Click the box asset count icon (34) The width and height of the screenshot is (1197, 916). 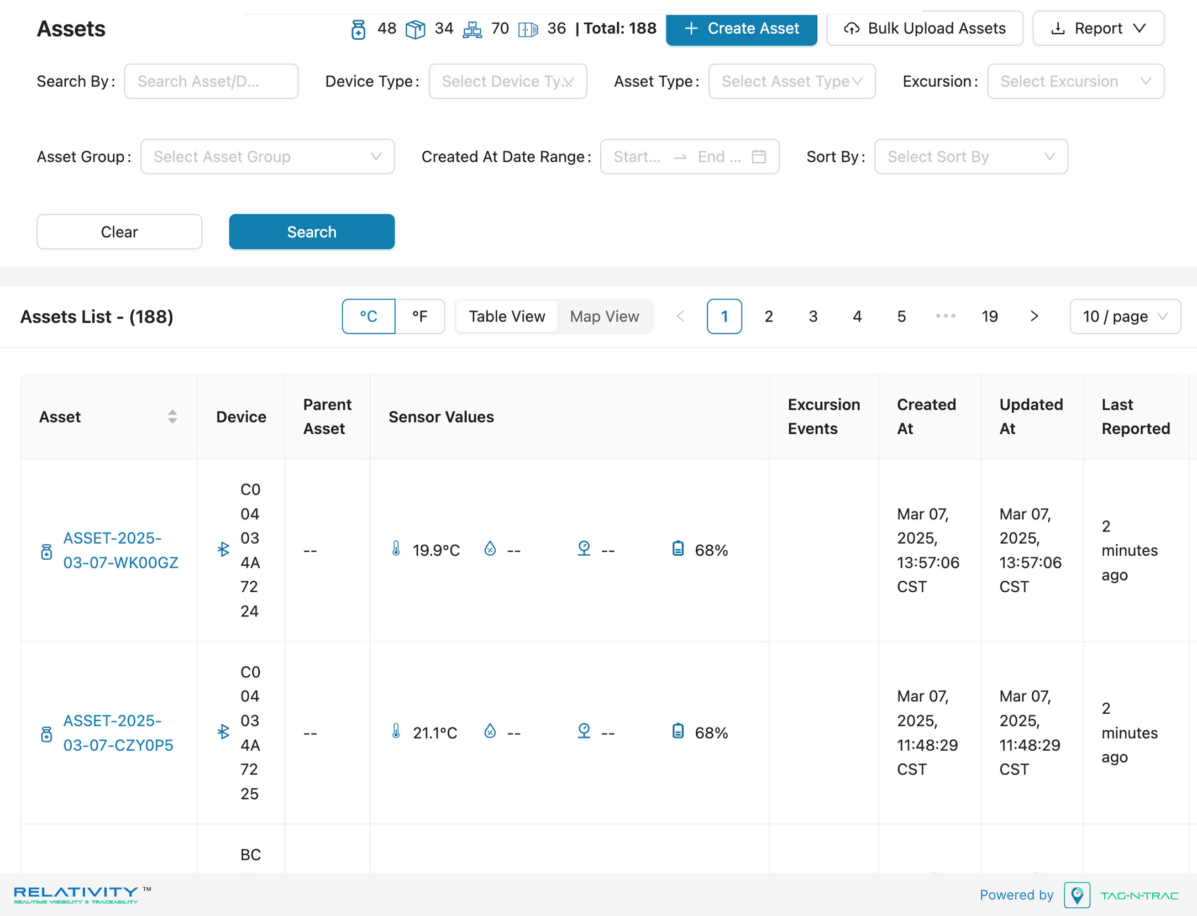click(415, 29)
